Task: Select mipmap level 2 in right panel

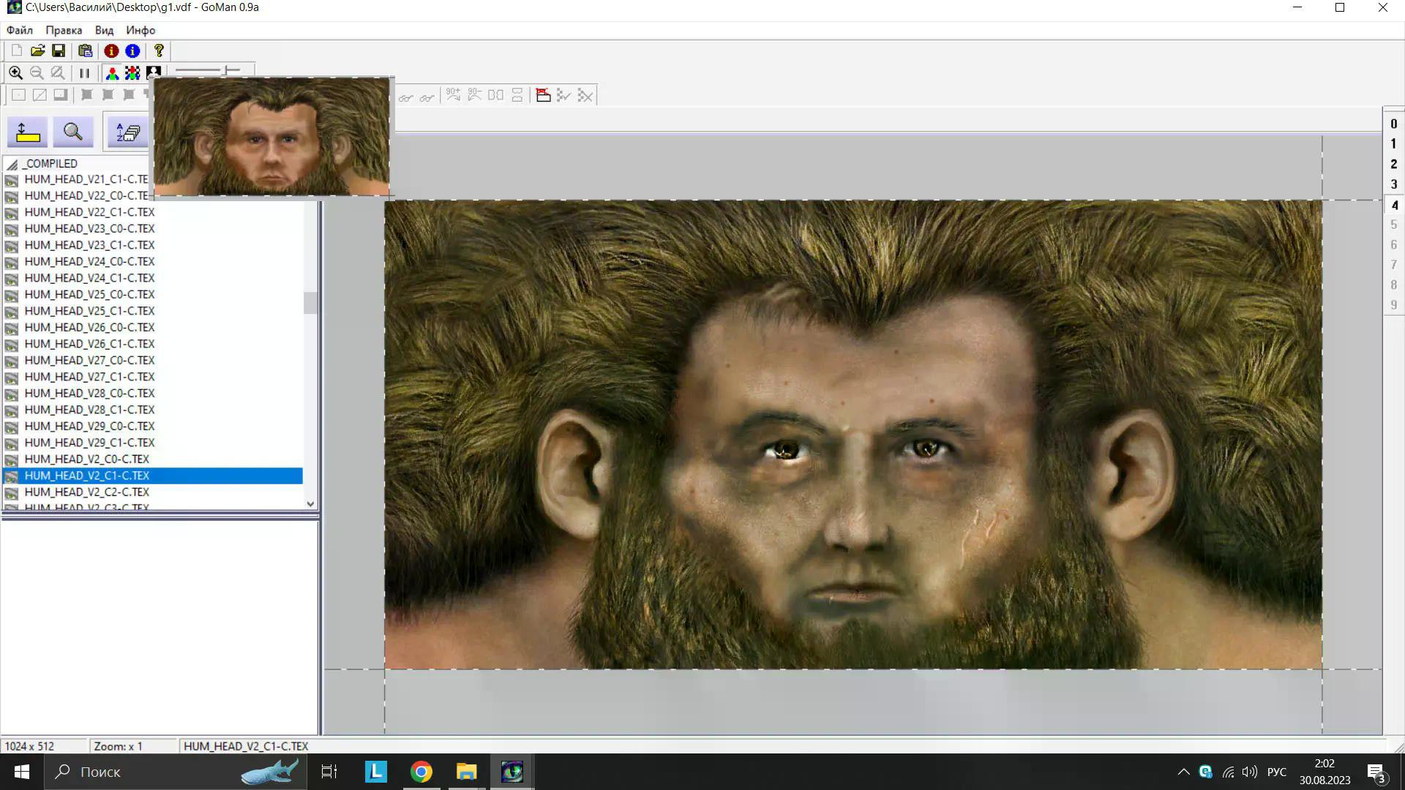Action: click(x=1393, y=164)
